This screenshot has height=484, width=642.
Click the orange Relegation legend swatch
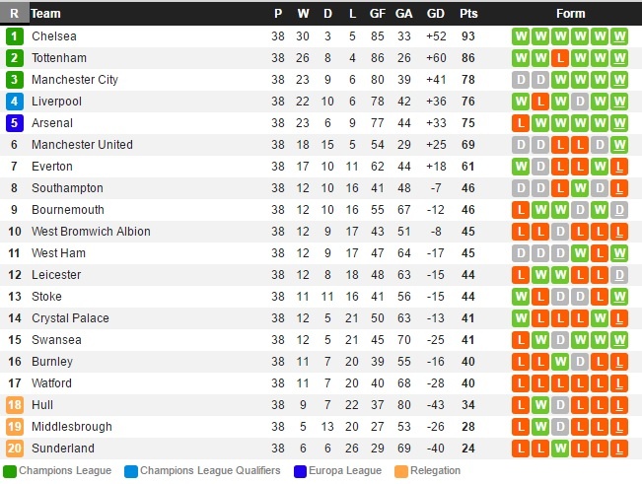pos(400,471)
